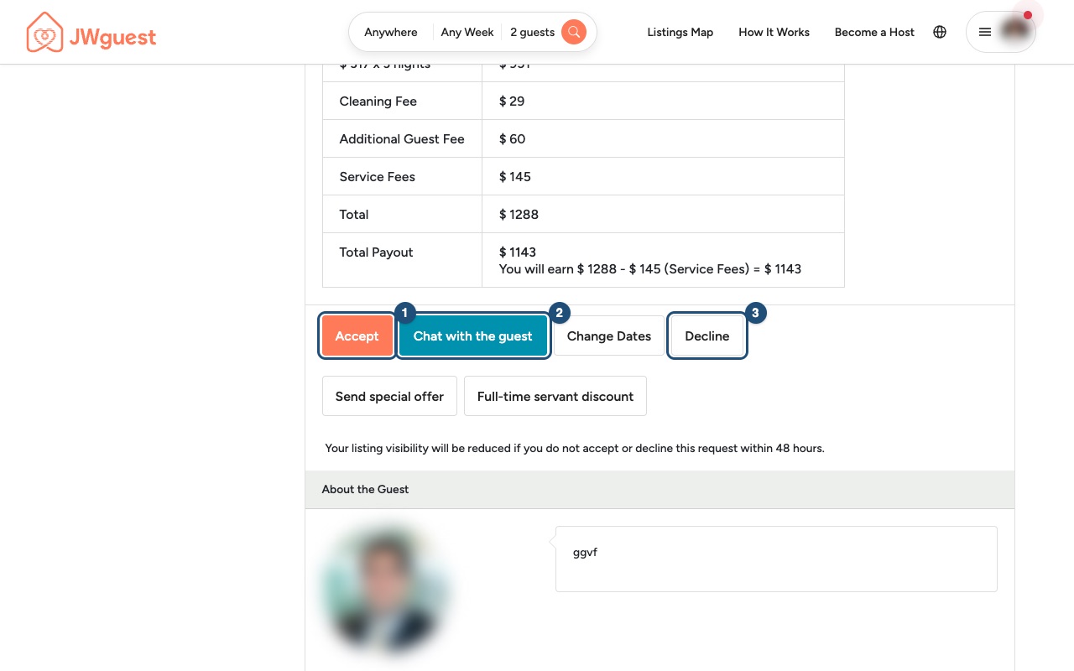1074x671 pixels.
Task: Click the Additional Guest Fee label
Action: click(x=402, y=138)
